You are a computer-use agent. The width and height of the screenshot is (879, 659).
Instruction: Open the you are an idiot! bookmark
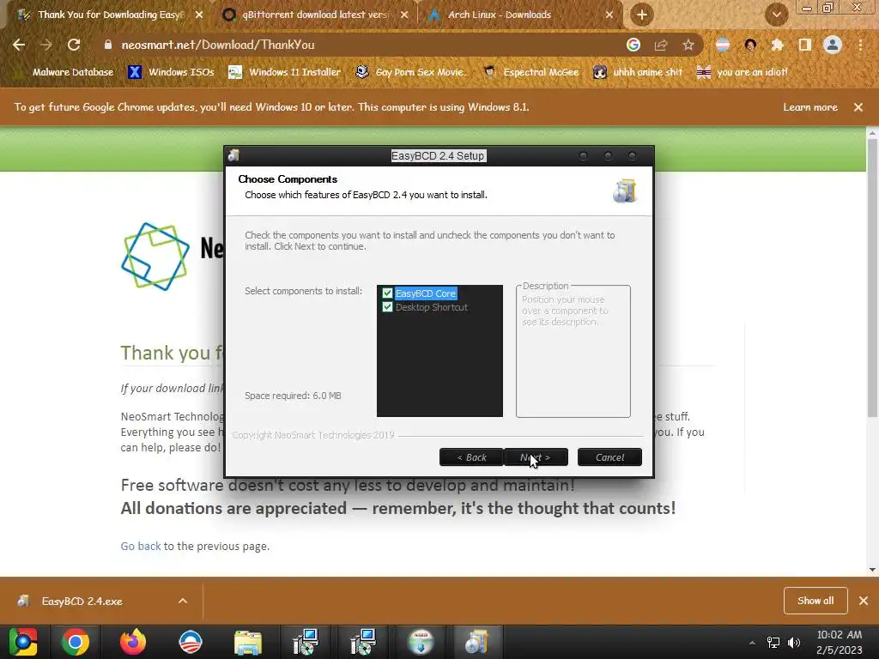743,72
